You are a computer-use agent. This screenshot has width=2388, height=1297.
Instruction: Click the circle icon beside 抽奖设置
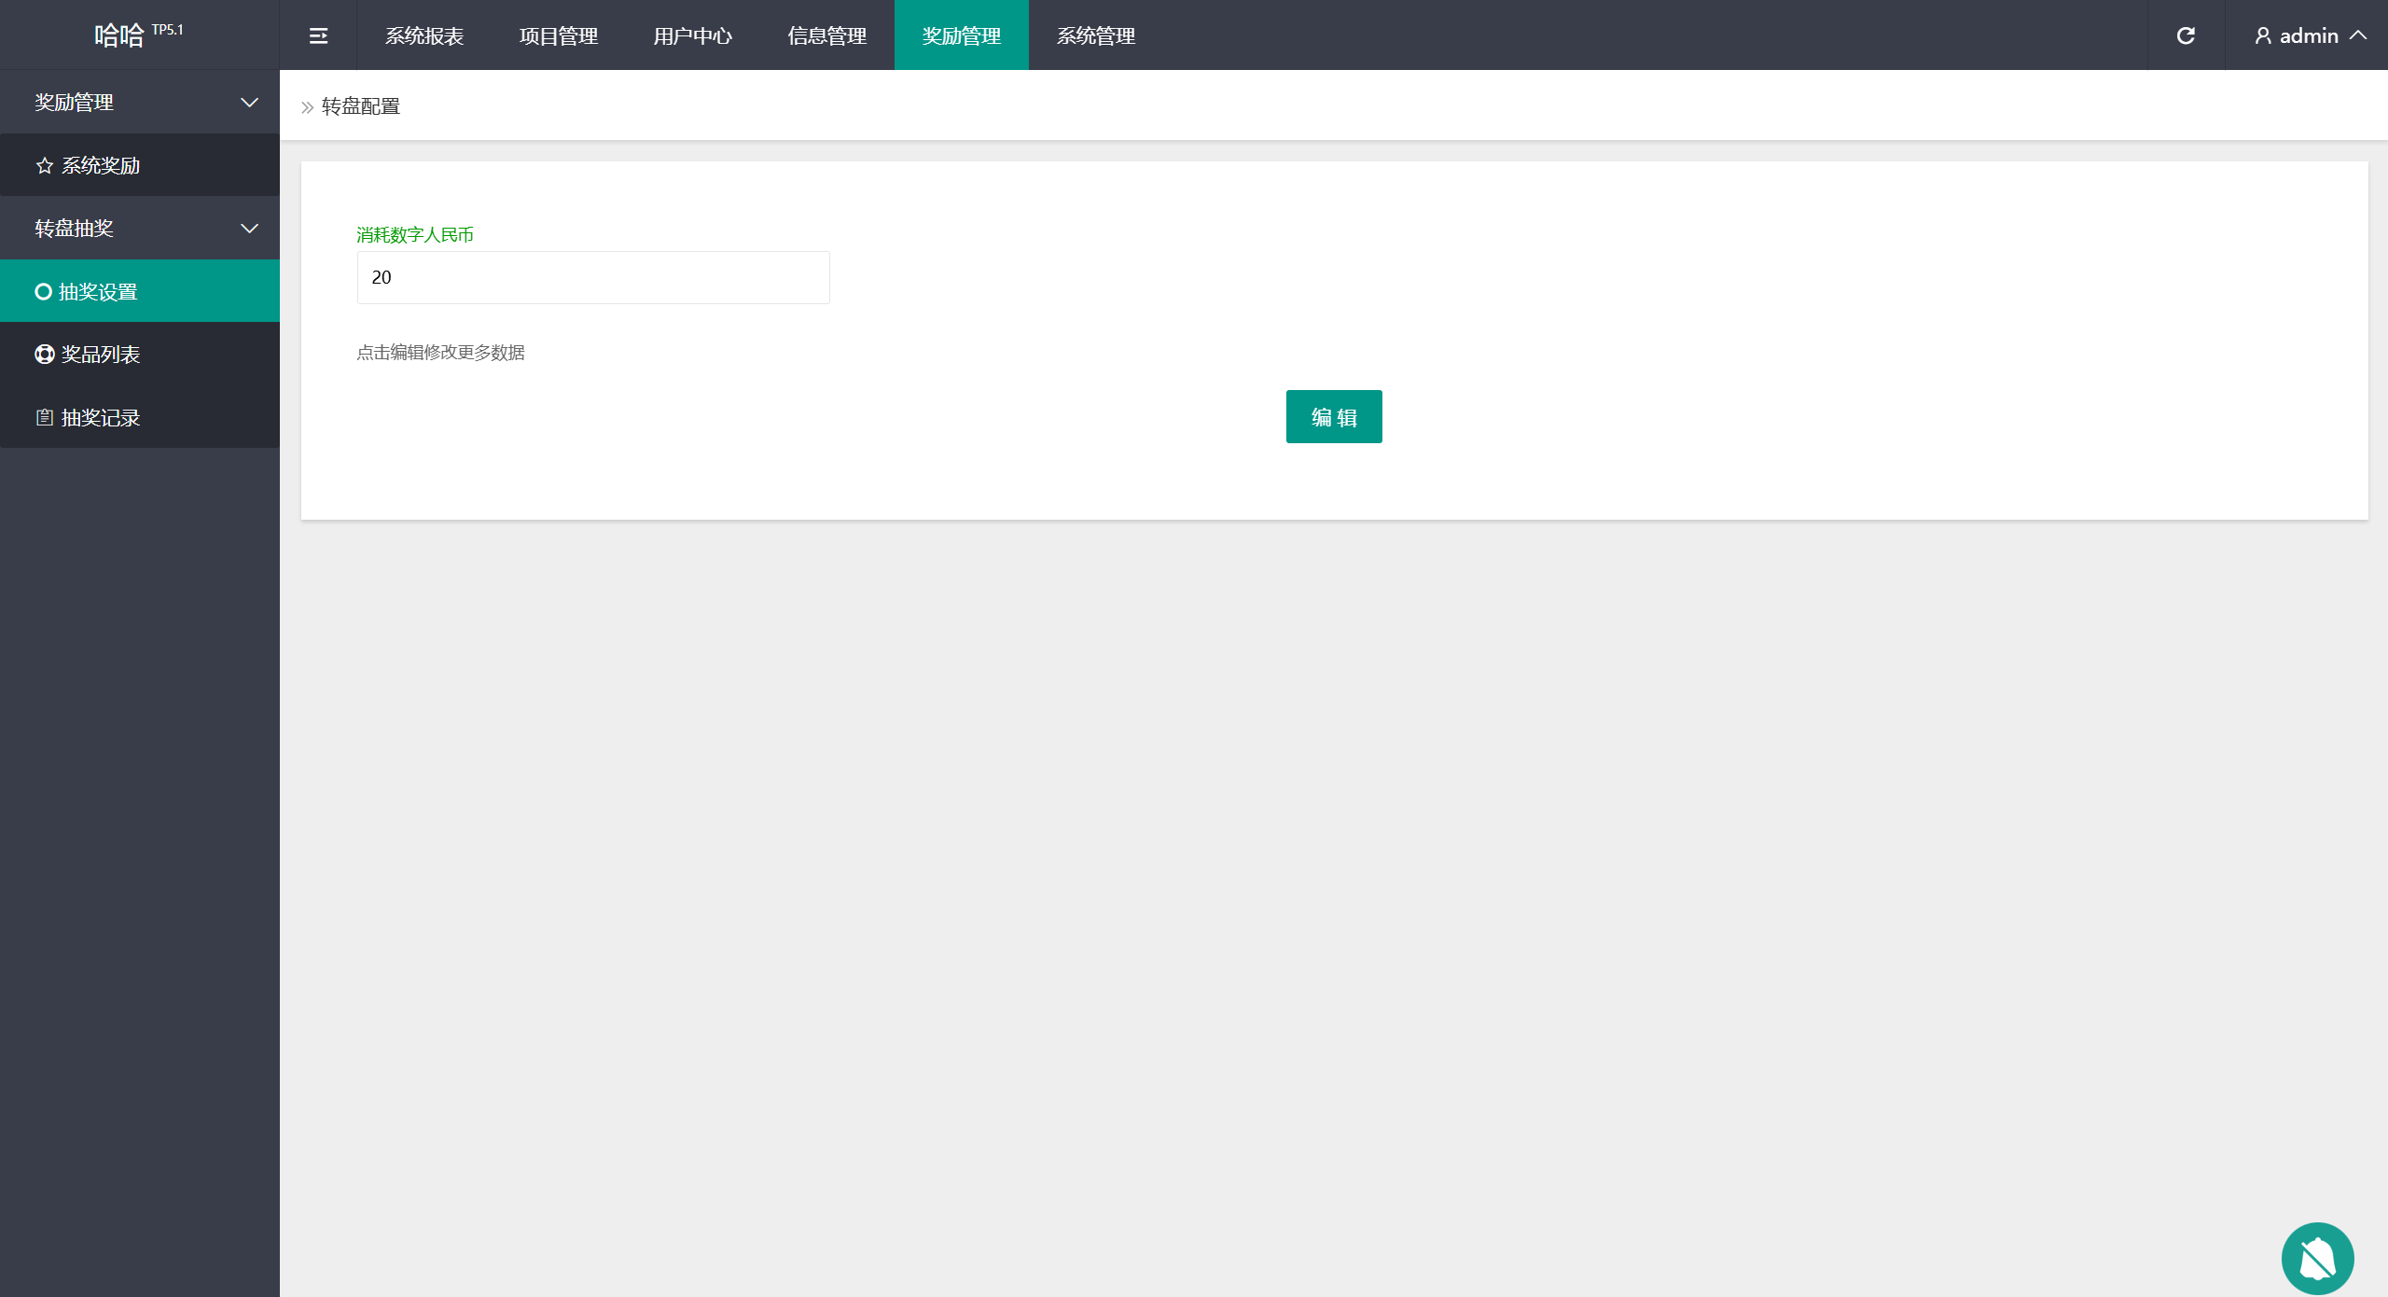click(x=43, y=292)
